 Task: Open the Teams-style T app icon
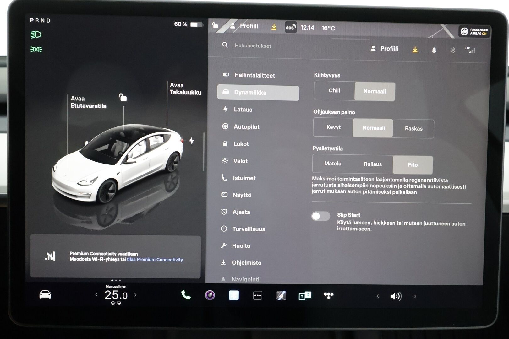coord(304,296)
